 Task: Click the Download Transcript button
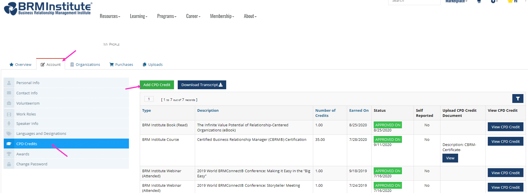pos(202,85)
